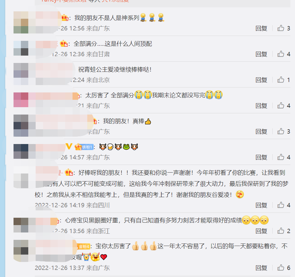Like the long 保研 comment from 四川
This screenshot has height=277, width=295.
pos(281,205)
